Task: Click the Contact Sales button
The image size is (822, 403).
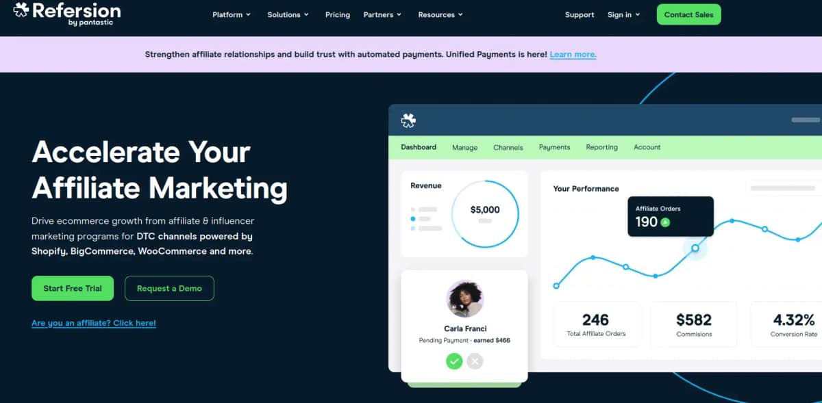Action: tap(688, 14)
